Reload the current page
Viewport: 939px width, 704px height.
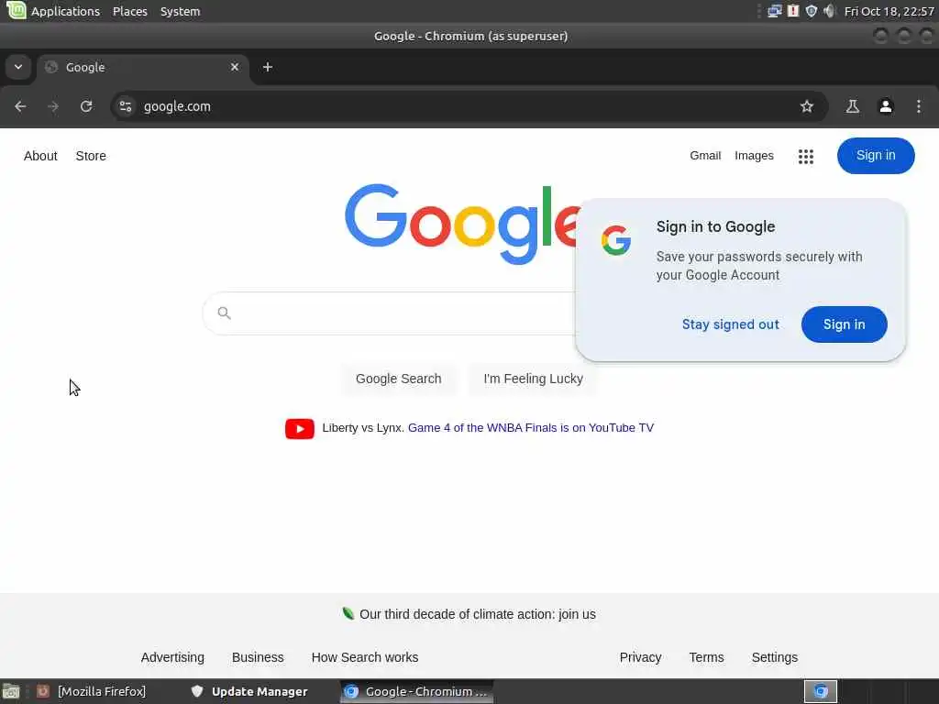(x=86, y=106)
